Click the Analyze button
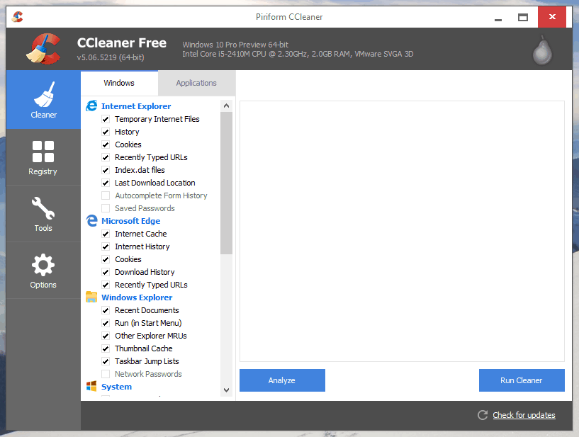The width and height of the screenshot is (579, 437). pyautogui.click(x=282, y=380)
